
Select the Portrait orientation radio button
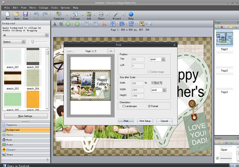[x=149, y=106]
